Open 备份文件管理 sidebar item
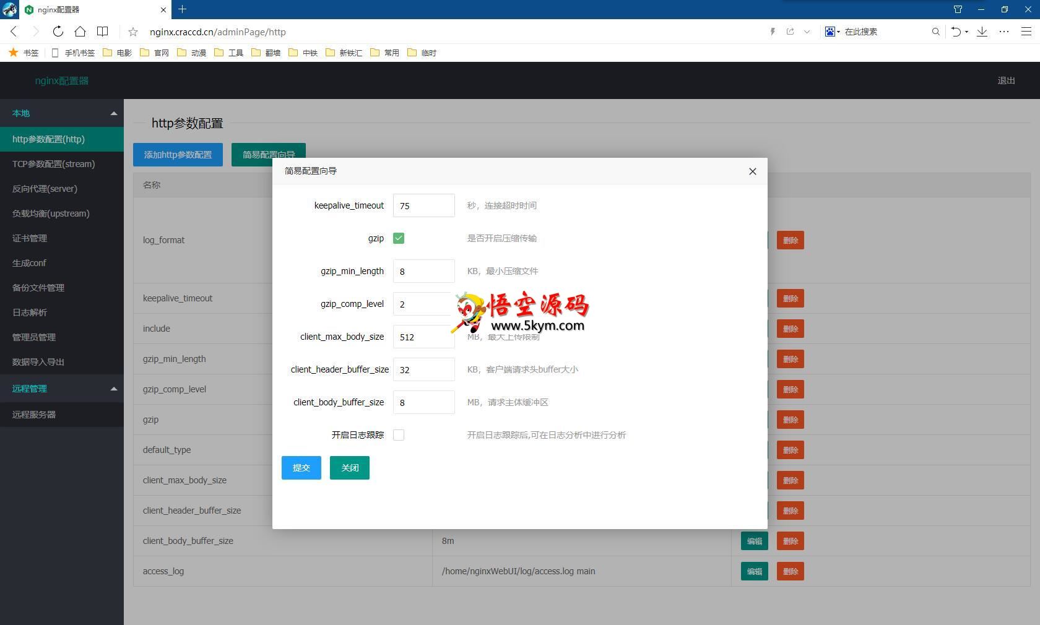 [62, 288]
